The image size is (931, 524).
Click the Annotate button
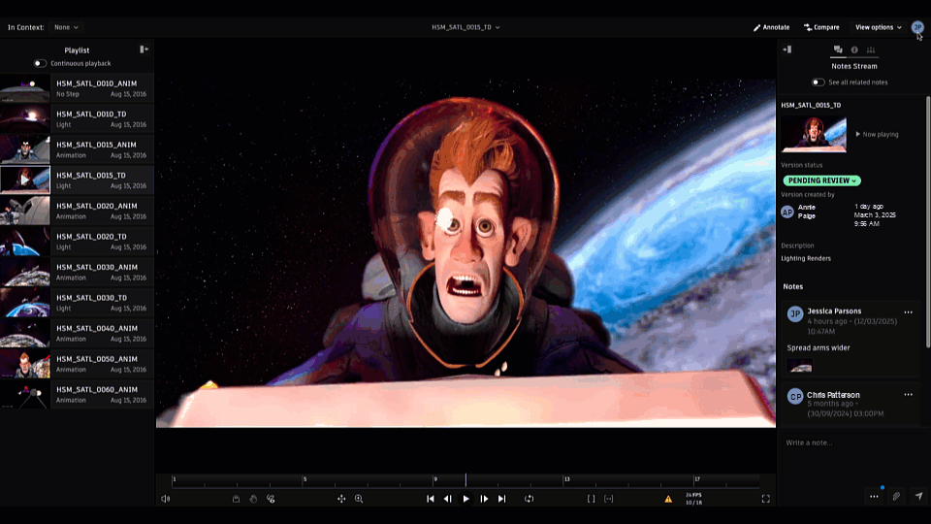click(771, 27)
